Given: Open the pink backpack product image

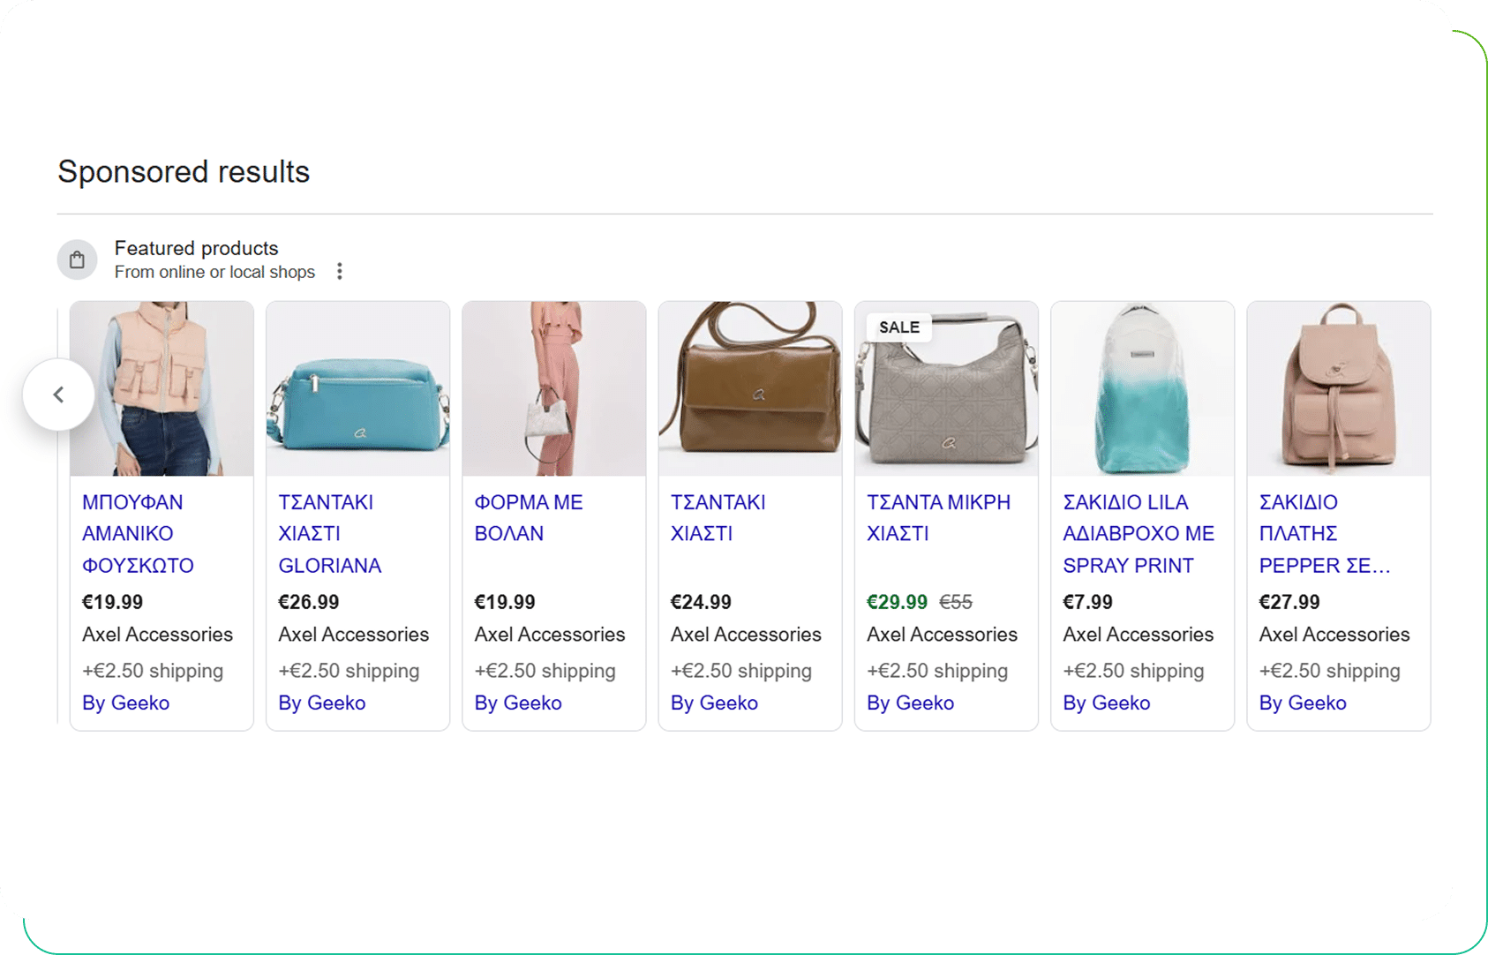Looking at the screenshot, I should (x=1339, y=389).
